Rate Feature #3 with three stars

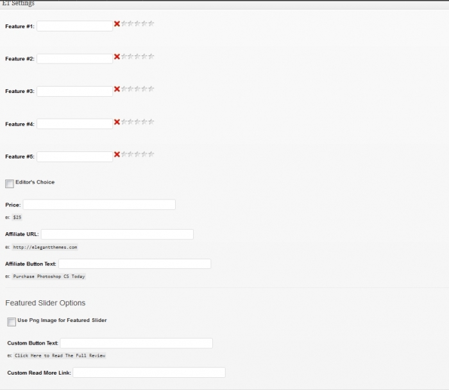138,89
